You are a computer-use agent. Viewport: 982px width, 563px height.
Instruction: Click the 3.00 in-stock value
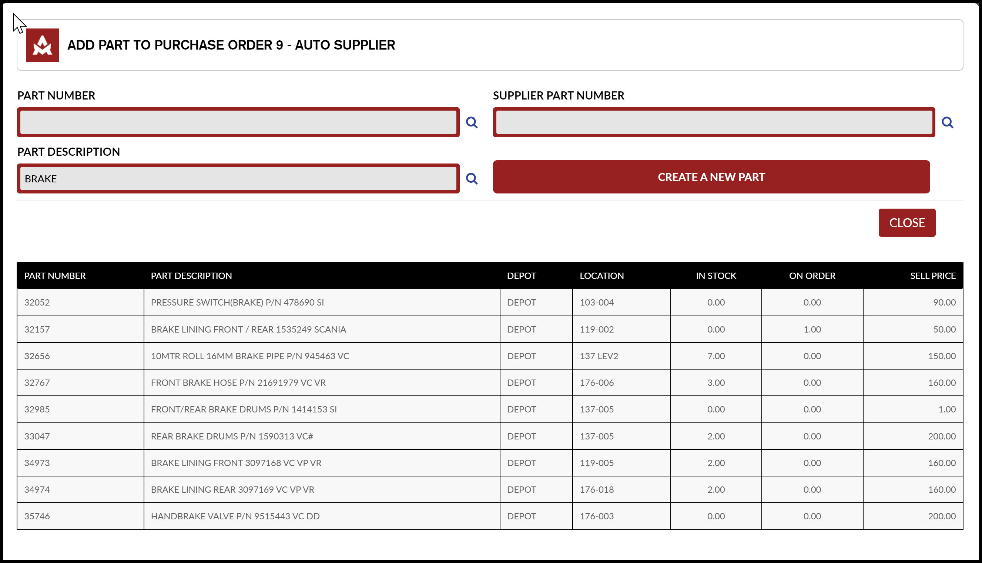tap(716, 383)
